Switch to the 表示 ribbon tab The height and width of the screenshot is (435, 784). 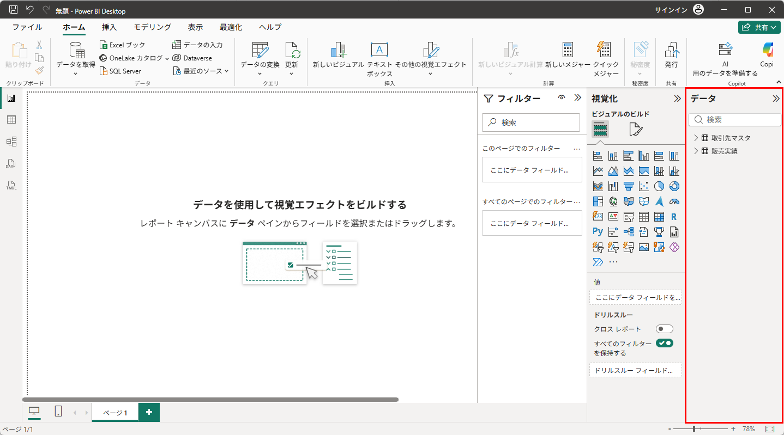click(x=195, y=27)
